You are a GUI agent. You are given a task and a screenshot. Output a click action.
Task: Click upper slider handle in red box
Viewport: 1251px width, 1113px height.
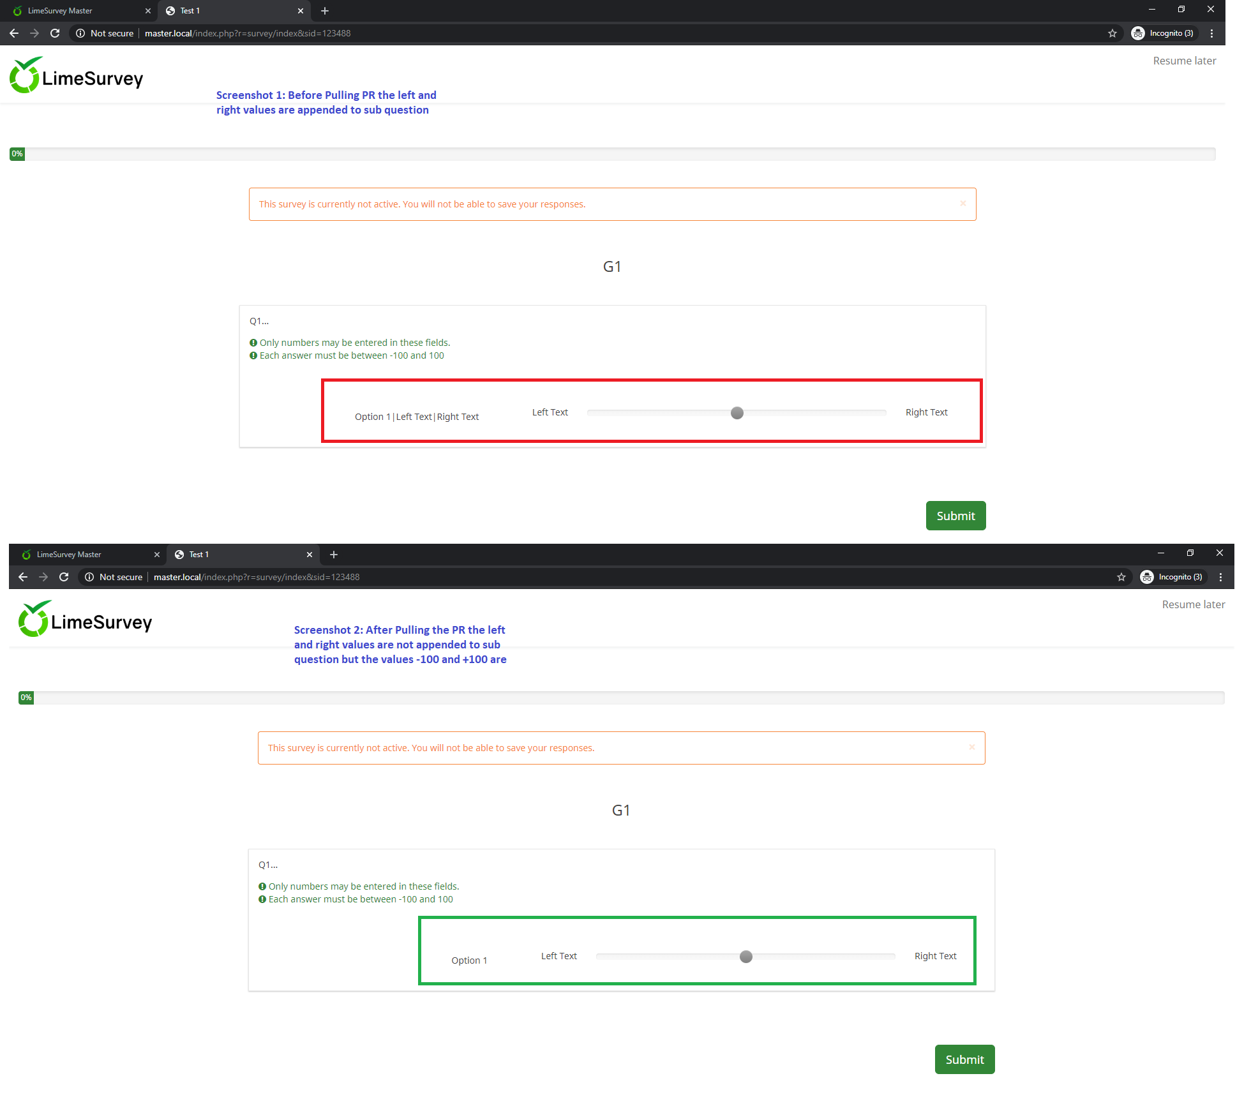click(737, 413)
